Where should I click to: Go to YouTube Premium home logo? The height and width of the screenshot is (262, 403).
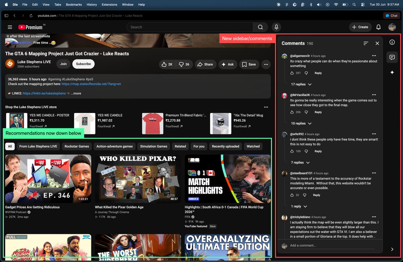tap(31, 27)
